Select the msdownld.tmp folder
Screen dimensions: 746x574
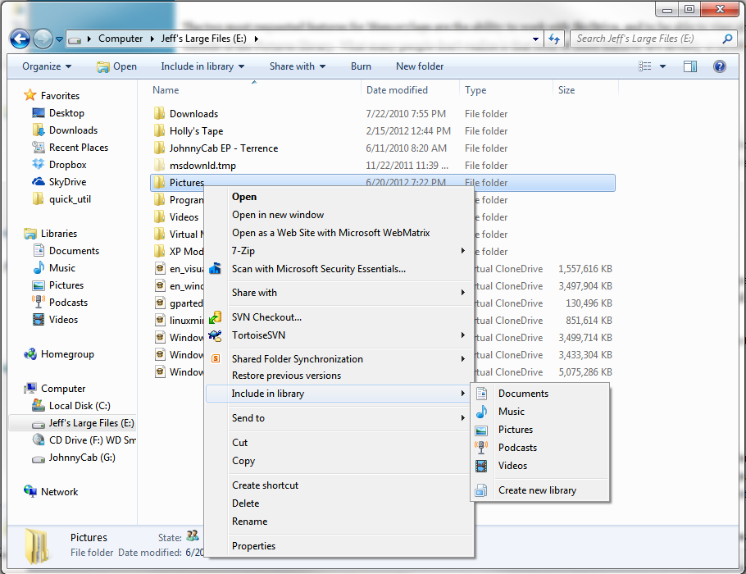[x=202, y=165]
